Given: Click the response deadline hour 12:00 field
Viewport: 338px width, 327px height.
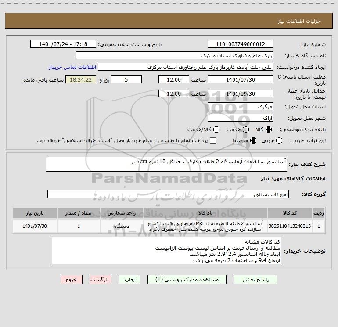Looking at the screenshot, I should 174,80.
